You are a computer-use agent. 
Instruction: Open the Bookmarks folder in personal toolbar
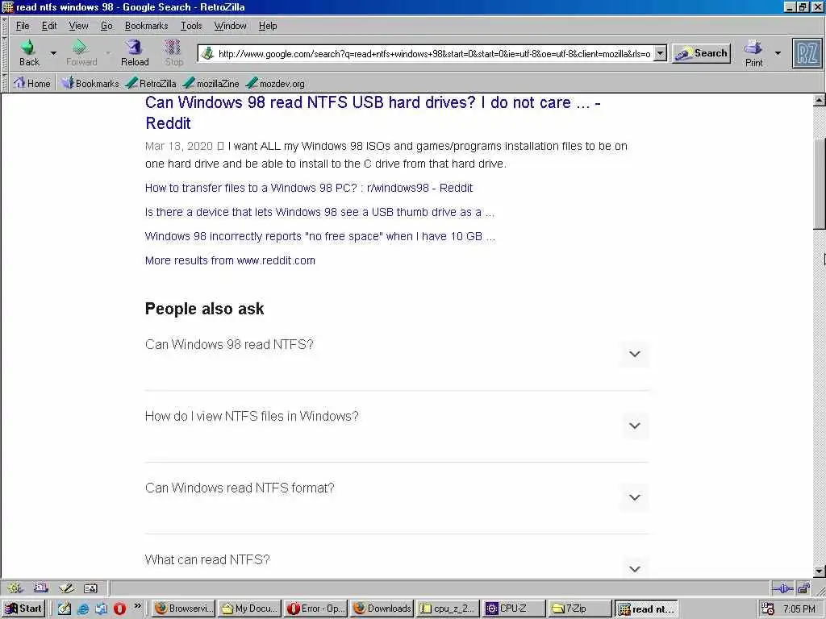(x=90, y=83)
